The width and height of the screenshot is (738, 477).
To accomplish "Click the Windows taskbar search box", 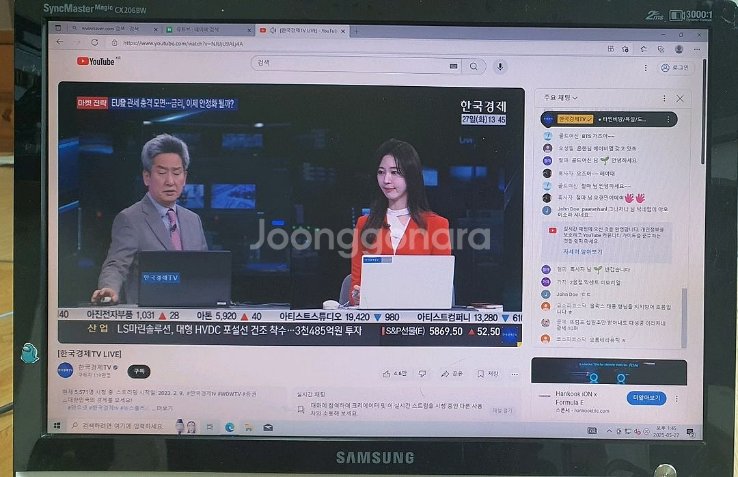I will 122,426.
